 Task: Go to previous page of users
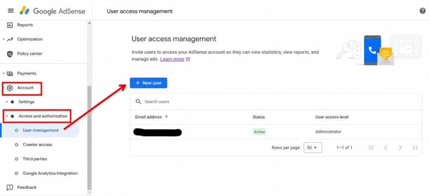(x=385, y=148)
